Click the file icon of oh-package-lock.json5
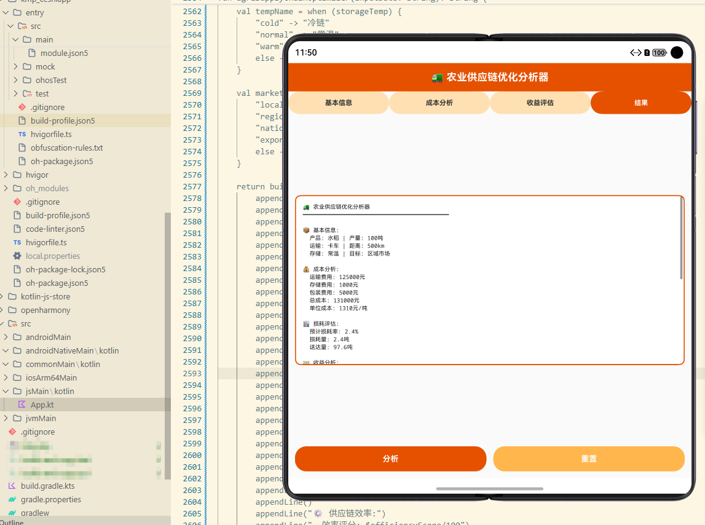Viewport: 705px width, 525px height. tap(17, 269)
